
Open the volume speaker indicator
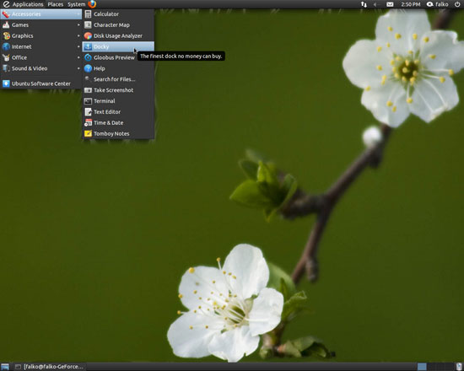point(376,4)
